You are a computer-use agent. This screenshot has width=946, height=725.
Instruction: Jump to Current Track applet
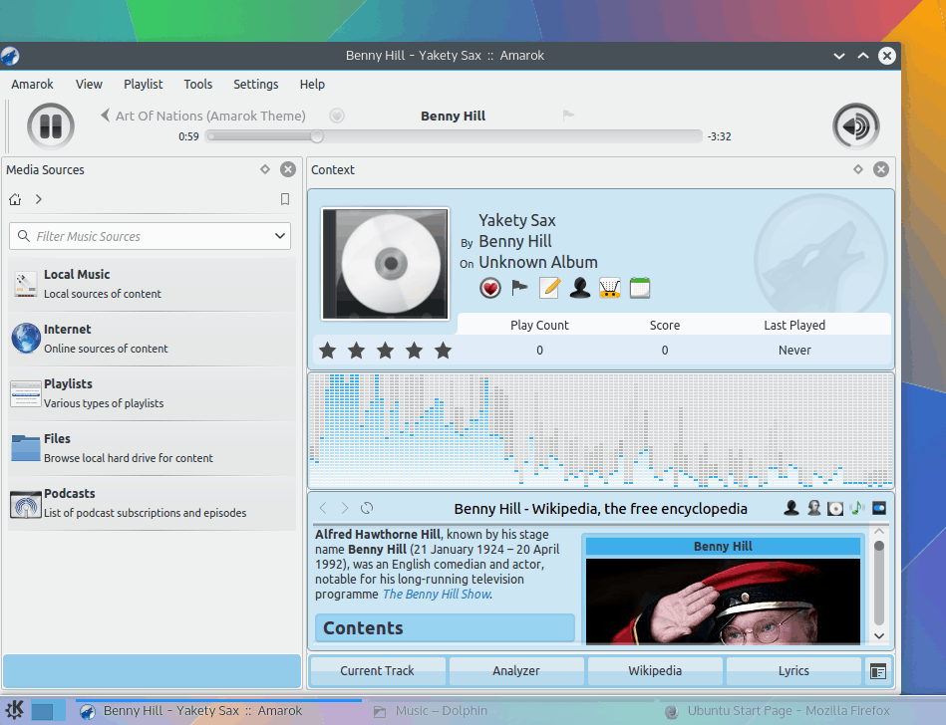[377, 671]
